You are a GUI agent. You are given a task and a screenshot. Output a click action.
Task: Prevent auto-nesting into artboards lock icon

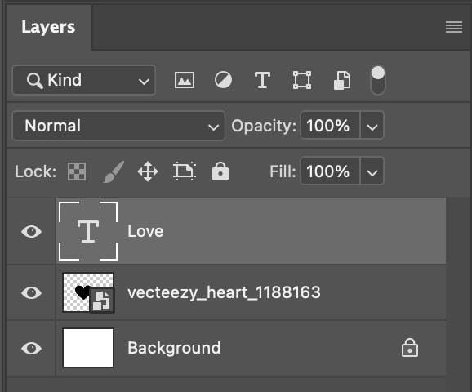click(x=185, y=171)
